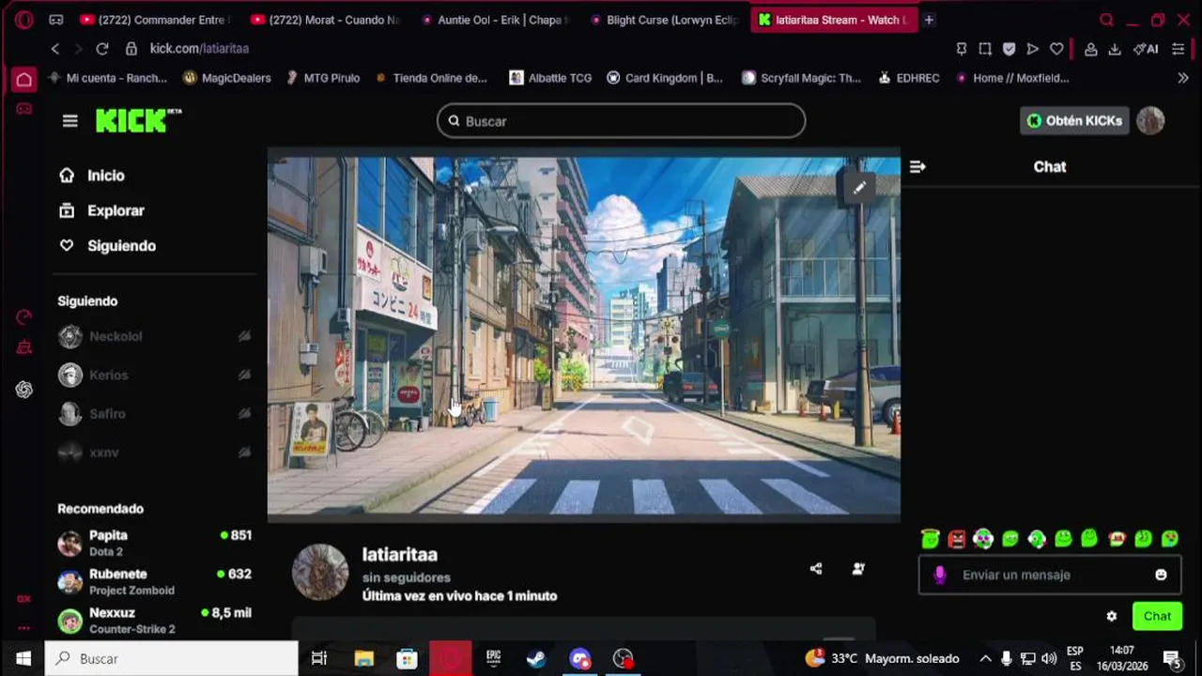The height and width of the screenshot is (676, 1202).
Task: Click the heart bookmark icon in address bar
Action: [x=1056, y=49]
